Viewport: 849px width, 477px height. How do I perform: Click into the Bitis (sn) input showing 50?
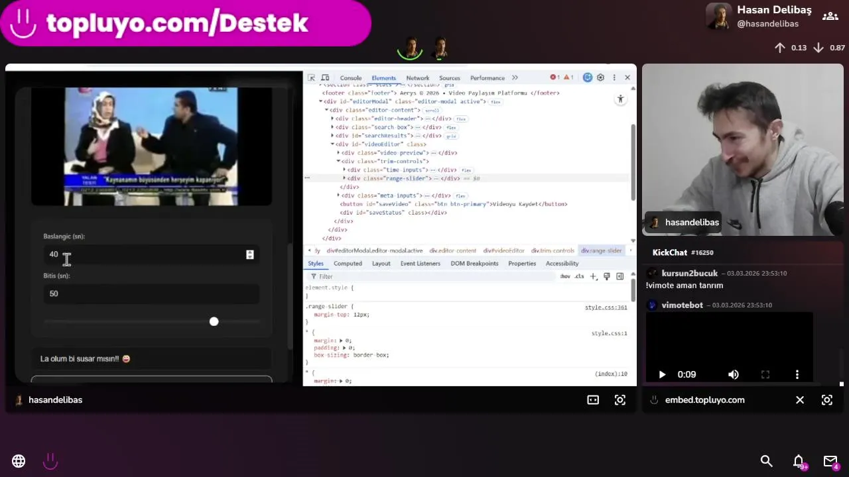coord(151,293)
